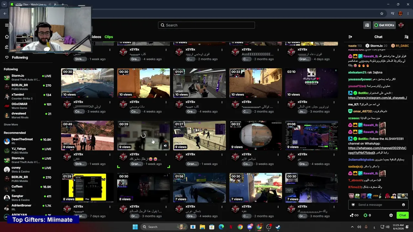Open File Explorer from the taskbar

(x=202, y=227)
